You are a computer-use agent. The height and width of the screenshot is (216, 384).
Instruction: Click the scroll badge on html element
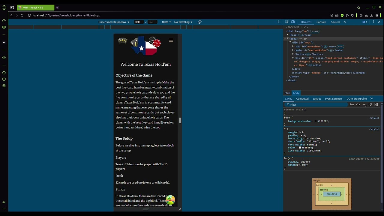tap(314, 31)
